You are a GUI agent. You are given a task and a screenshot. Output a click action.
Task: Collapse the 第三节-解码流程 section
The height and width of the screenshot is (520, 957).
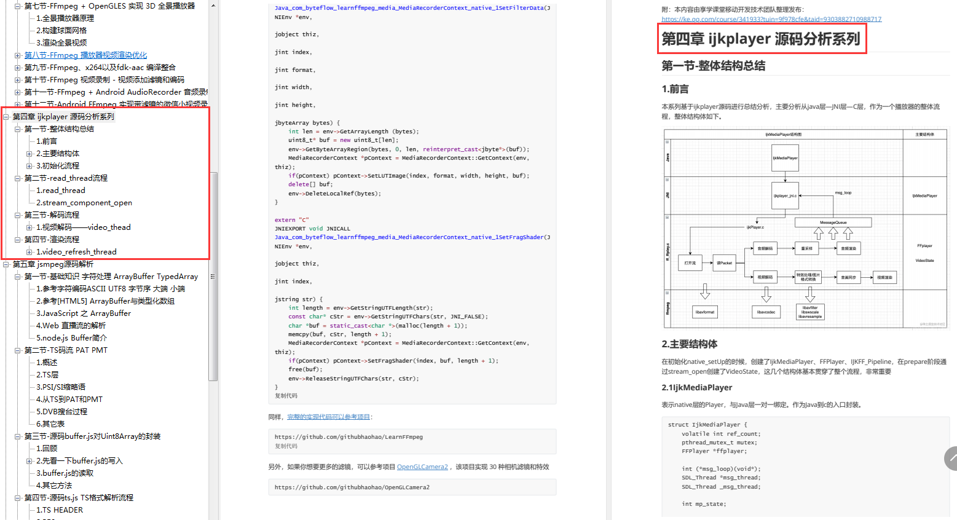[18, 215]
